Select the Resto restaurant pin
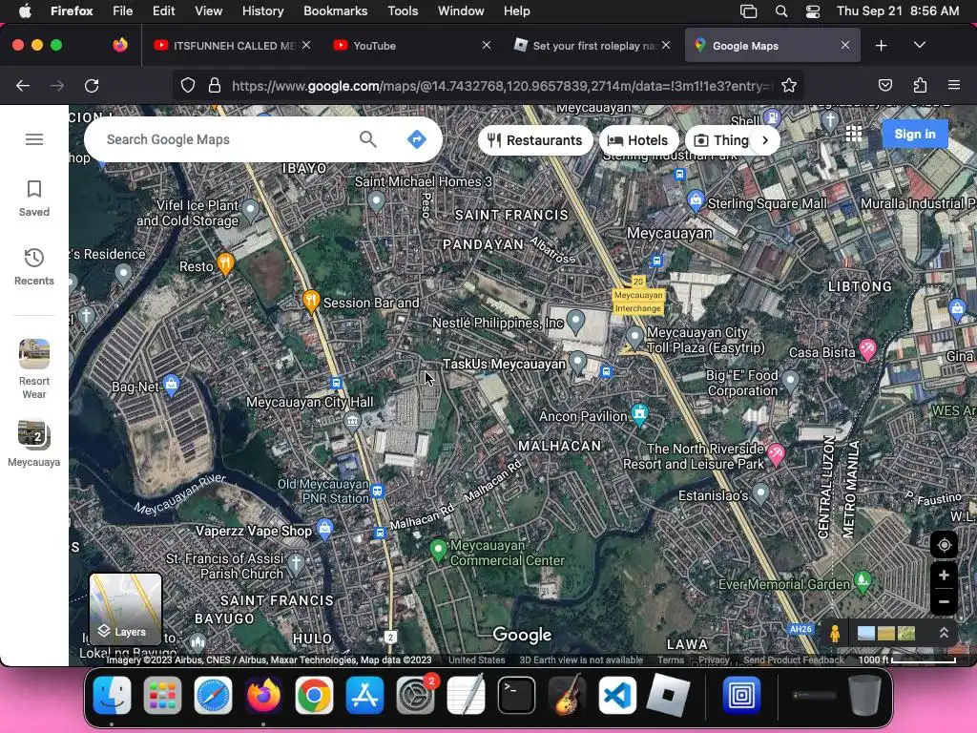Image resolution: width=977 pixels, height=733 pixels. point(225,264)
